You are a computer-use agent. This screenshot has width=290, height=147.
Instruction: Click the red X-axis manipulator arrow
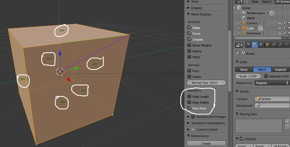pos(69,80)
